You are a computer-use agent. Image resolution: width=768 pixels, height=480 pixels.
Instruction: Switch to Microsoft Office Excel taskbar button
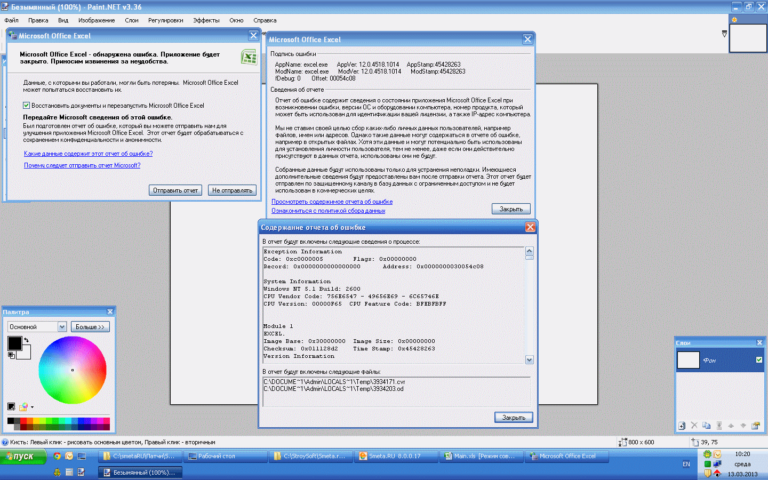[566, 456]
